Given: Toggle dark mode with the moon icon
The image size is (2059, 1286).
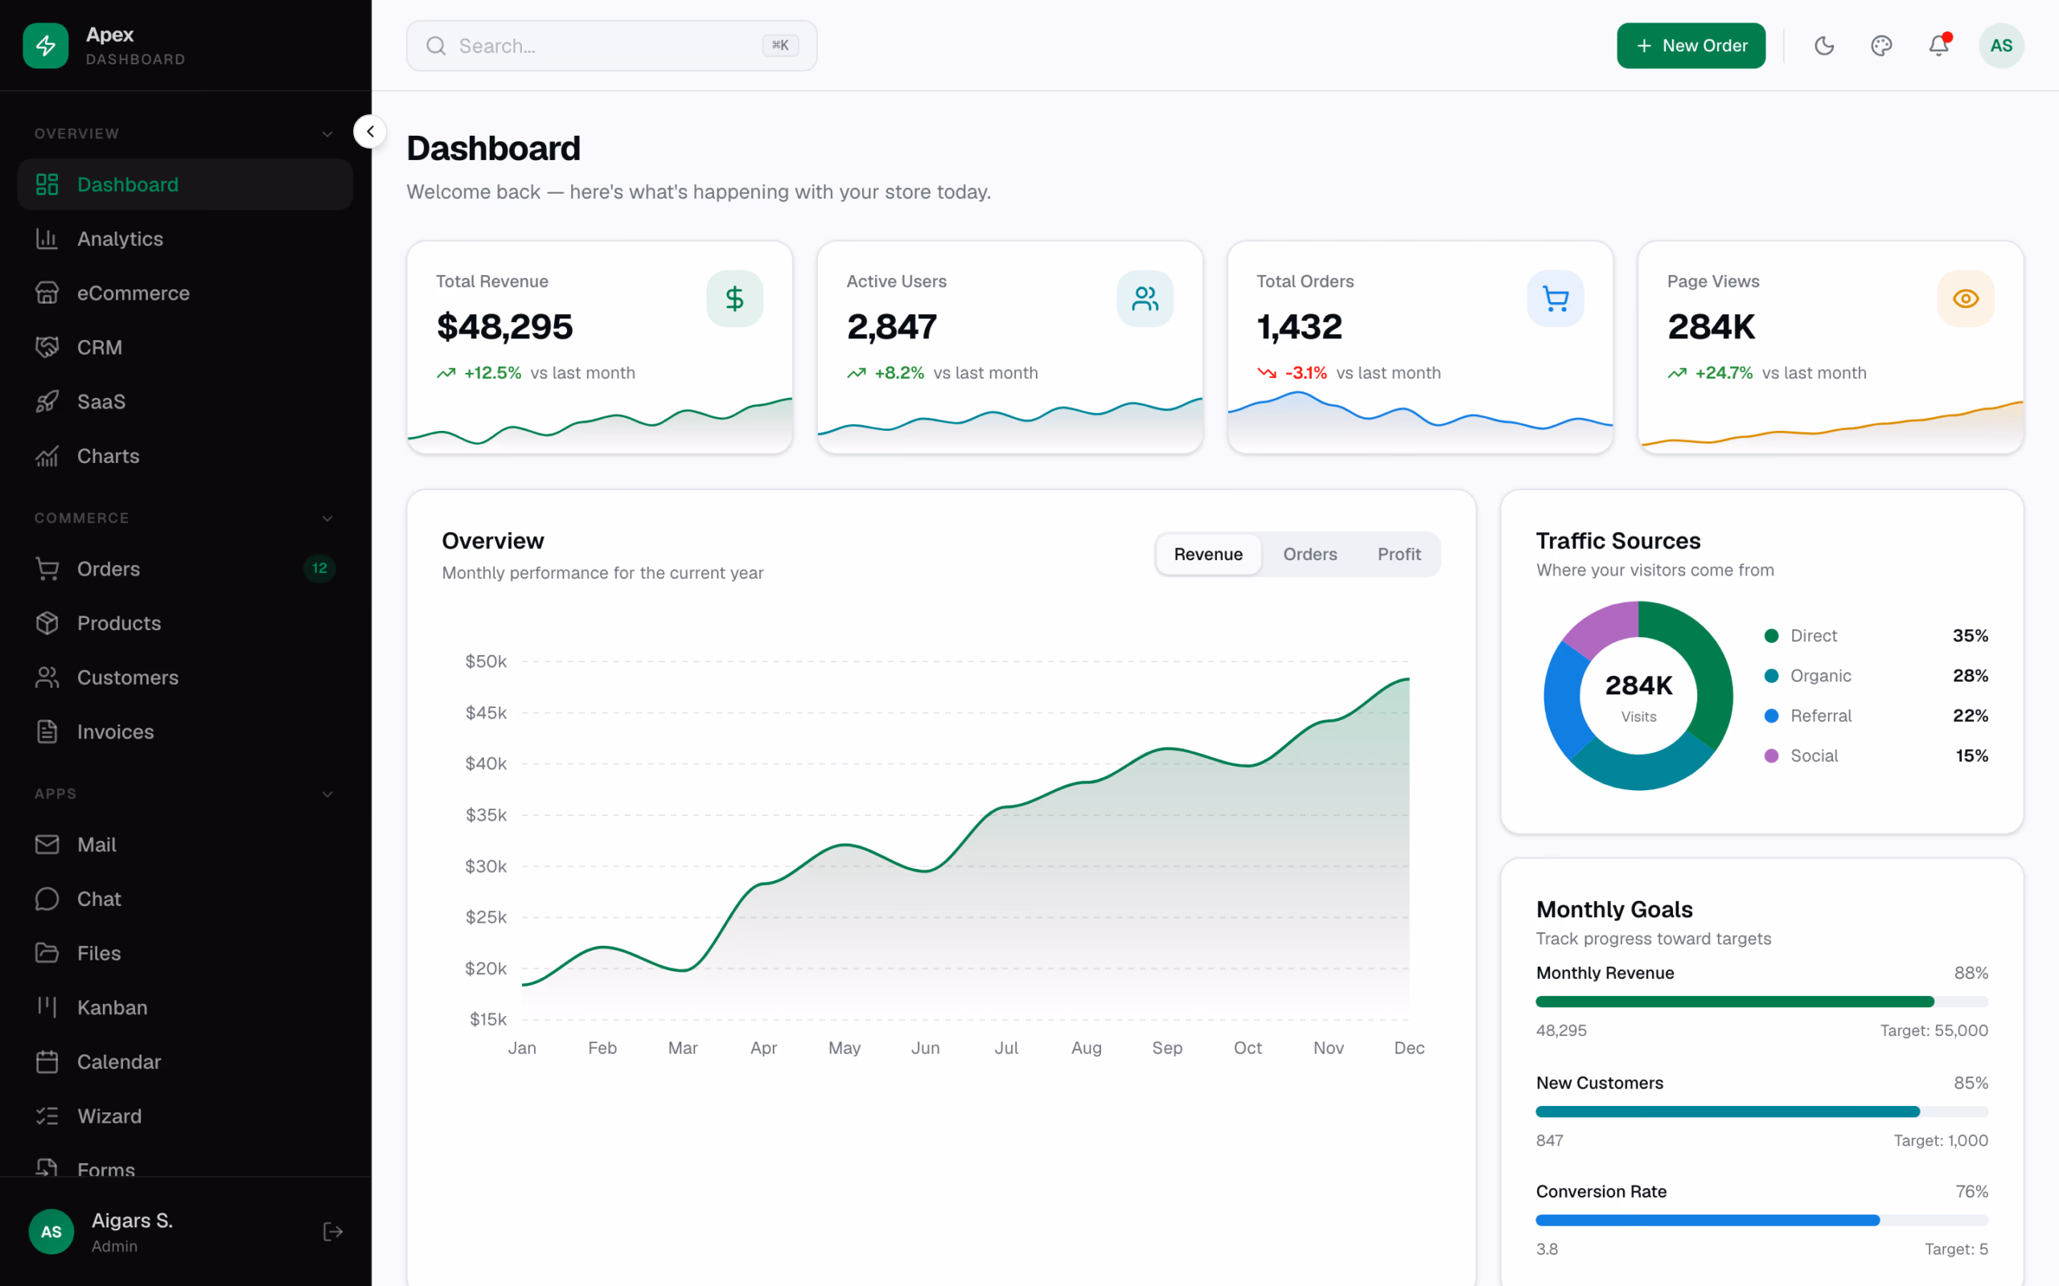Looking at the screenshot, I should [1824, 46].
